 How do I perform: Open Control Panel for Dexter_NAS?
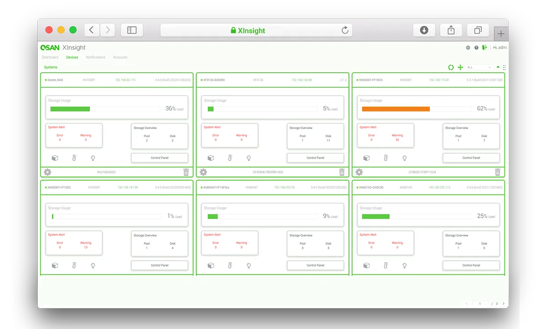pos(159,158)
